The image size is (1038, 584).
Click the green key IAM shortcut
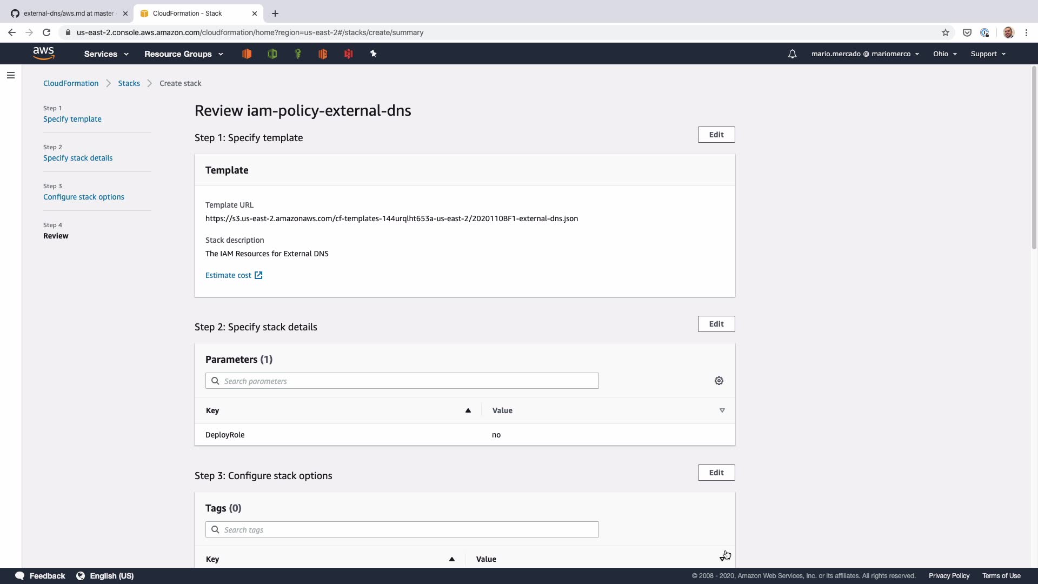click(297, 54)
